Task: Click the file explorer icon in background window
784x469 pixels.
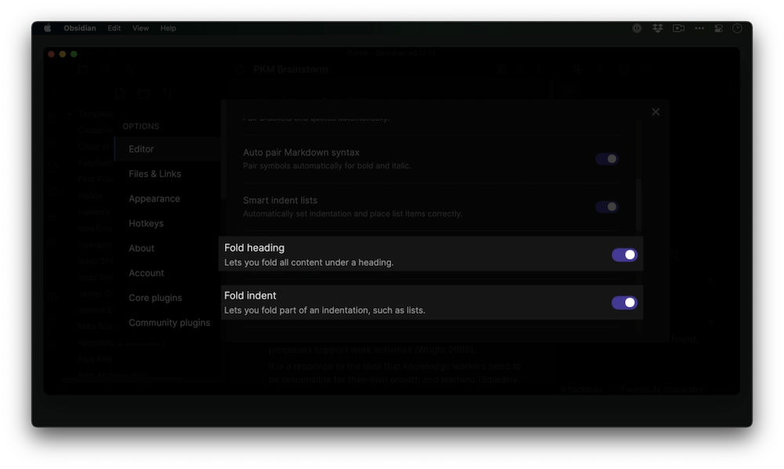Action: [83, 70]
